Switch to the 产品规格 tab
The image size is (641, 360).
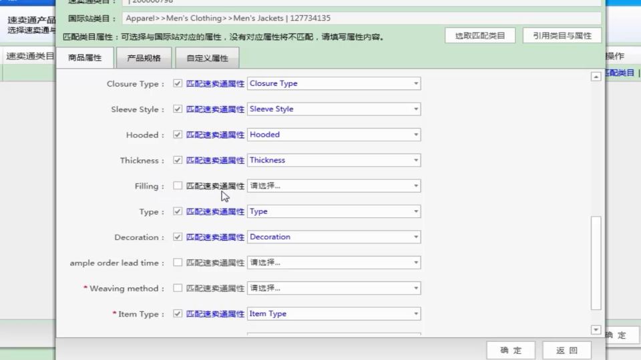[x=144, y=58]
